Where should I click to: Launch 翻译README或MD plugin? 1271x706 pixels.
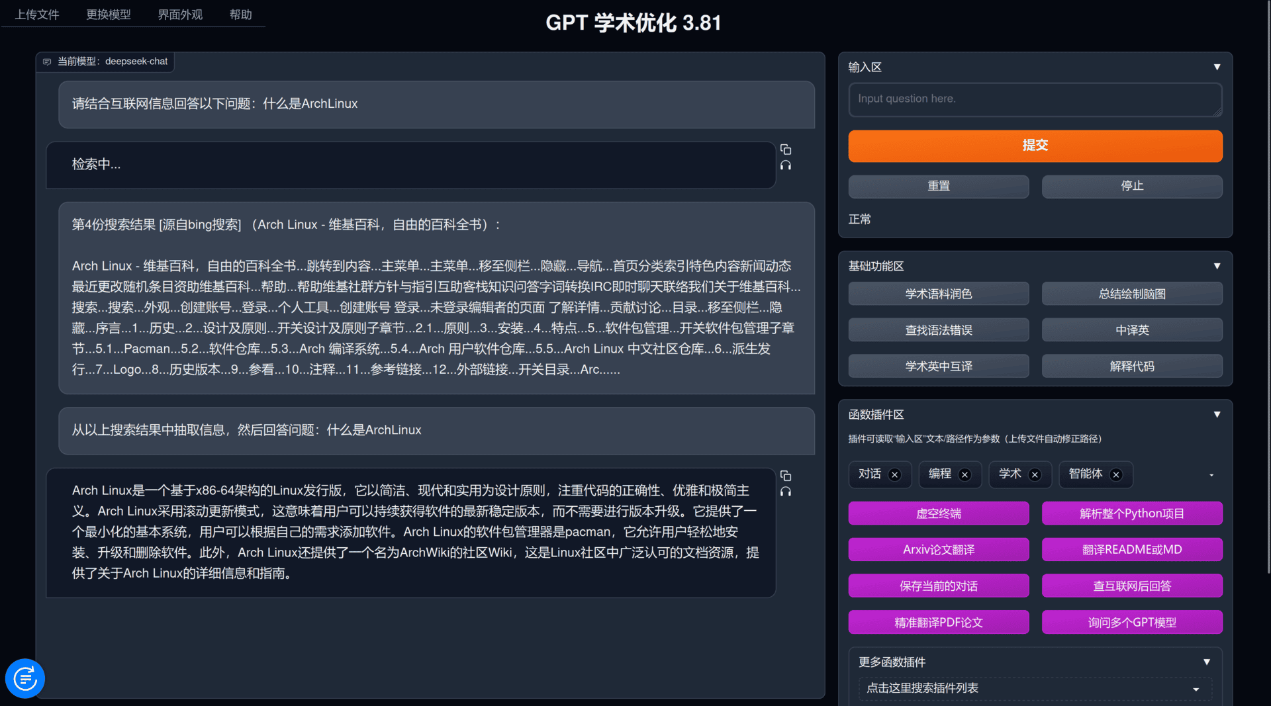pos(1132,550)
